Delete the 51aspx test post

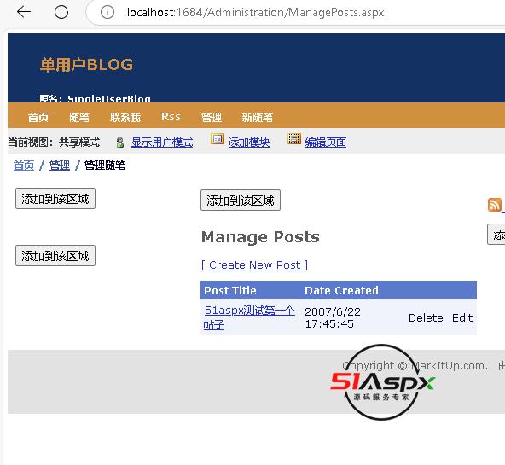426,318
